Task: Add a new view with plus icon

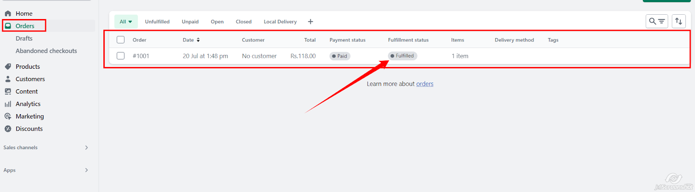Action: click(310, 22)
